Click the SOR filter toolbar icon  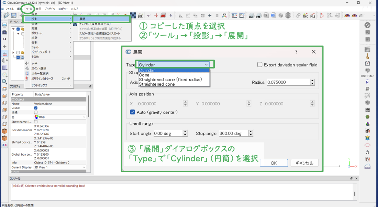point(140,15)
